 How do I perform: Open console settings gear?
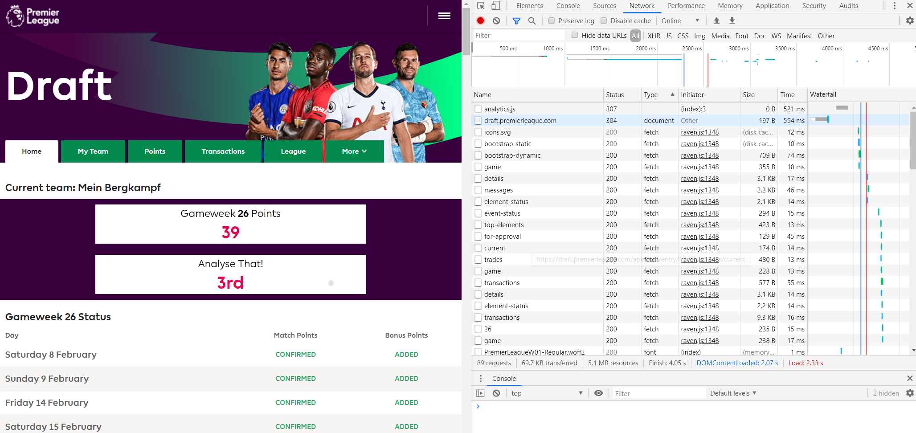click(x=910, y=393)
